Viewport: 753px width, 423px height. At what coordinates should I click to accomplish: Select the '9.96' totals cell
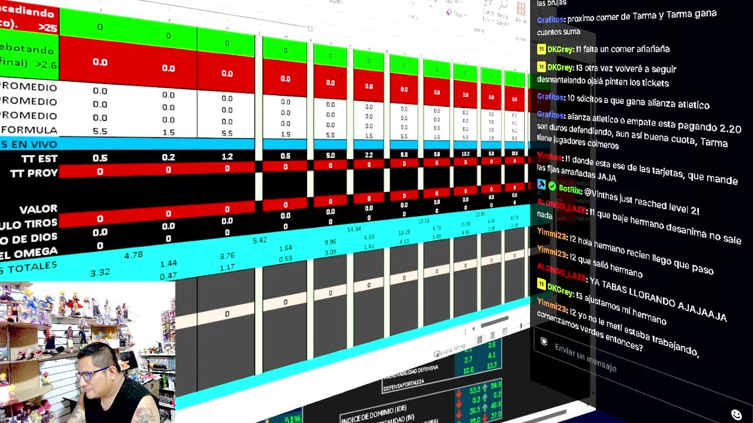330,242
